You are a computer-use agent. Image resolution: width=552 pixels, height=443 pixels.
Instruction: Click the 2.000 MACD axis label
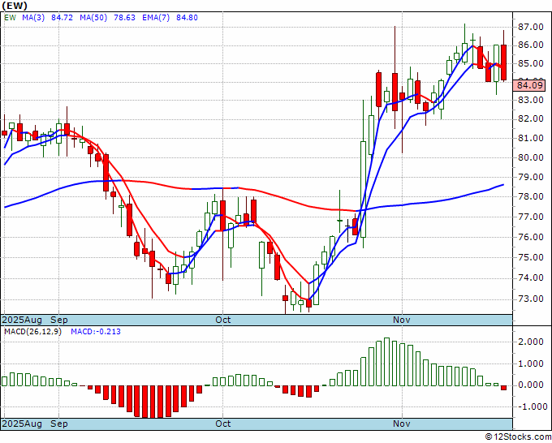click(532, 342)
